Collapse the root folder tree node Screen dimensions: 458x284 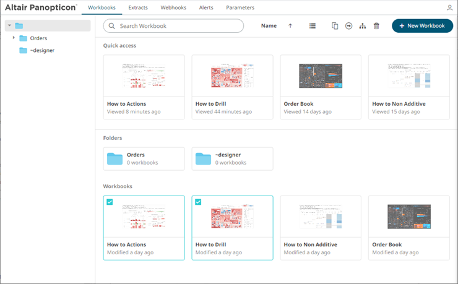[9, 26]
